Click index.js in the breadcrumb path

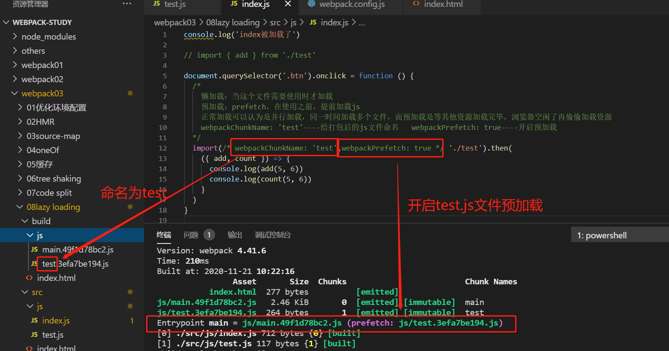coord(334,22)
